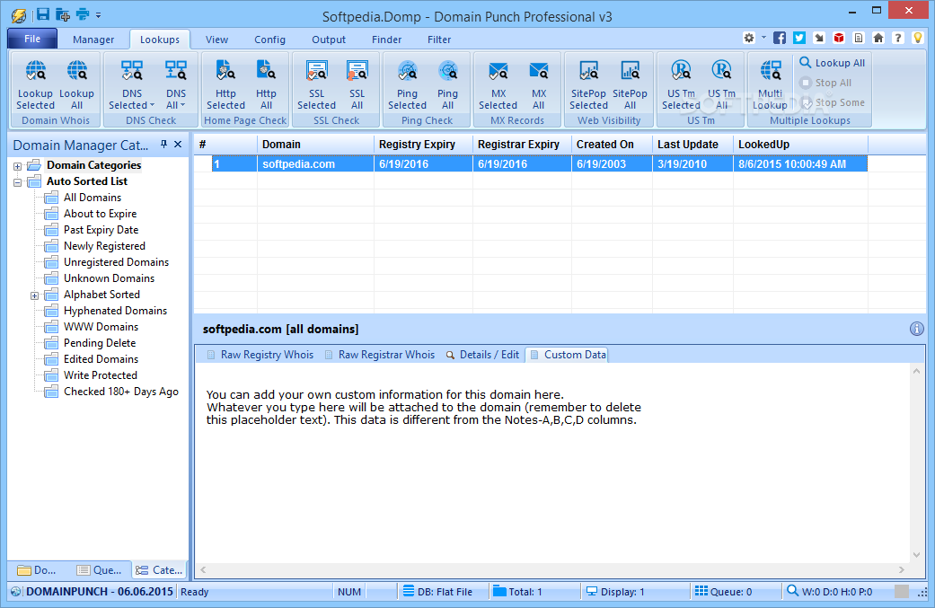Click the horizontal scrollbar right arrow
Screen dimensions: 935x608
pos(902,570)
